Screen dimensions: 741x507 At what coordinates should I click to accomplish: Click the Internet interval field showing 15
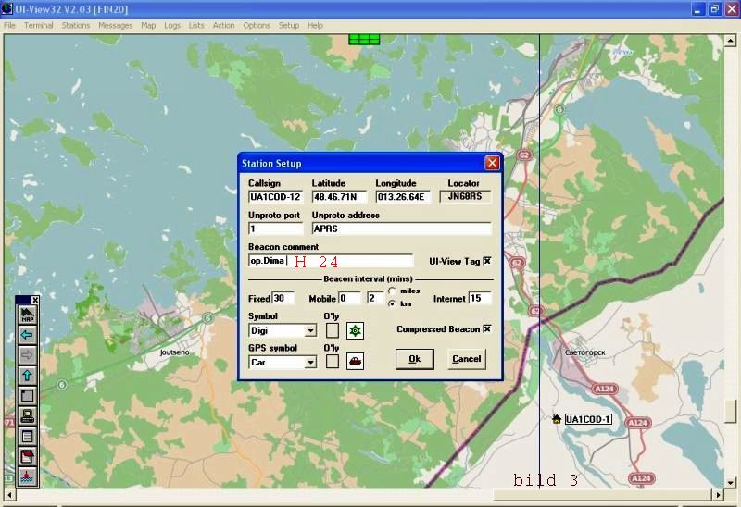tap(480, 298)
